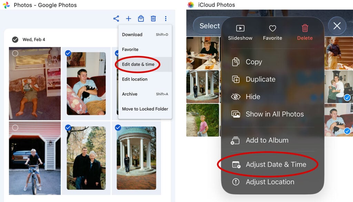Image resolution: width=353 pixels, height=202 pixels.
Task: Toggle the Wed, Feb 4 date checkmark
Action: pyautogui.click(x=15, y=40)
